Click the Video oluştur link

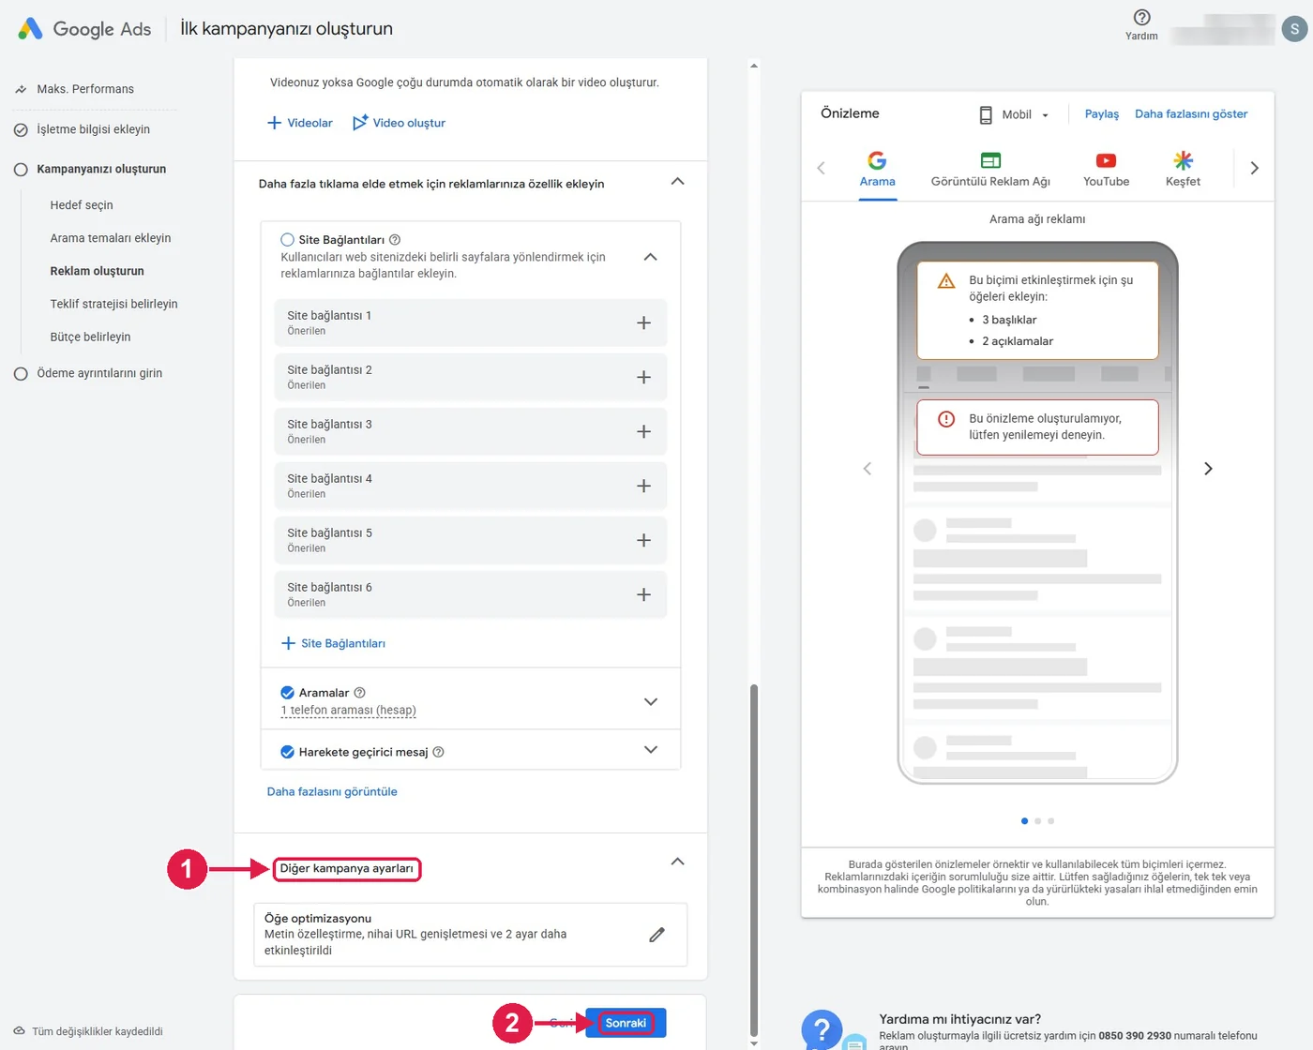(x=400, y=123)
